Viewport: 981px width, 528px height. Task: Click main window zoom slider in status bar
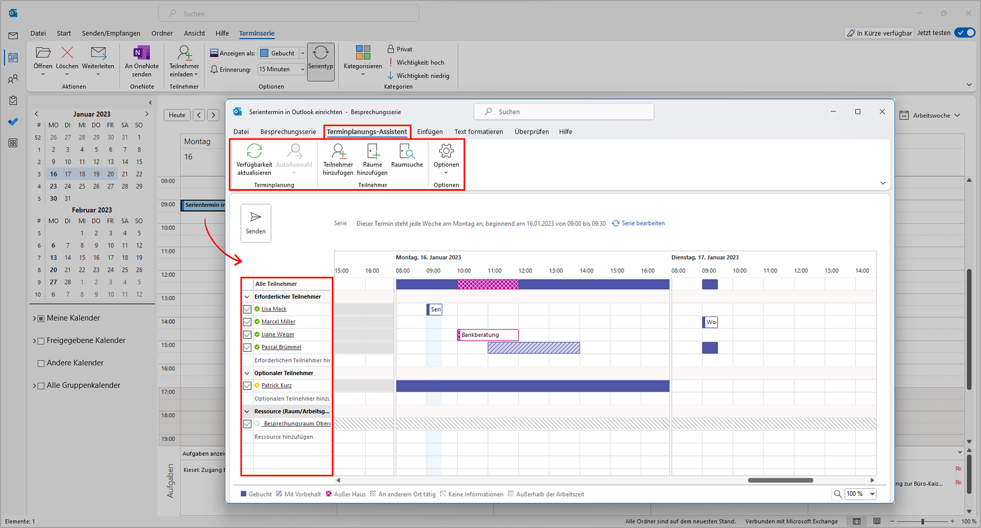coord(923,521)
